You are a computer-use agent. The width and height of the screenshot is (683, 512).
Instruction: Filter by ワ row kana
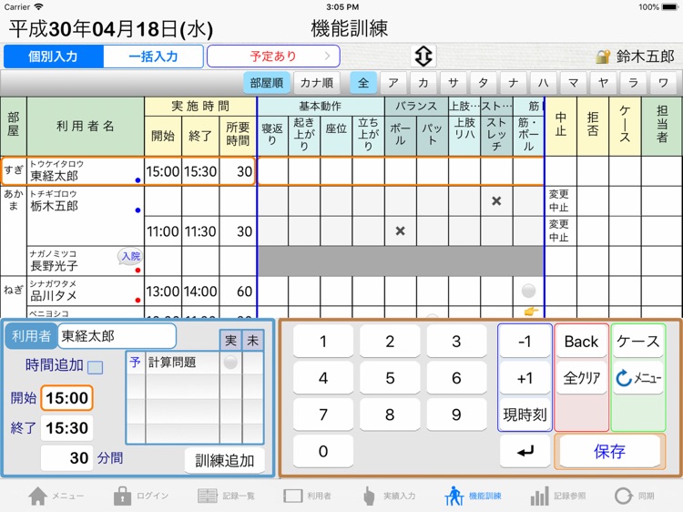(x=663, y=83)
